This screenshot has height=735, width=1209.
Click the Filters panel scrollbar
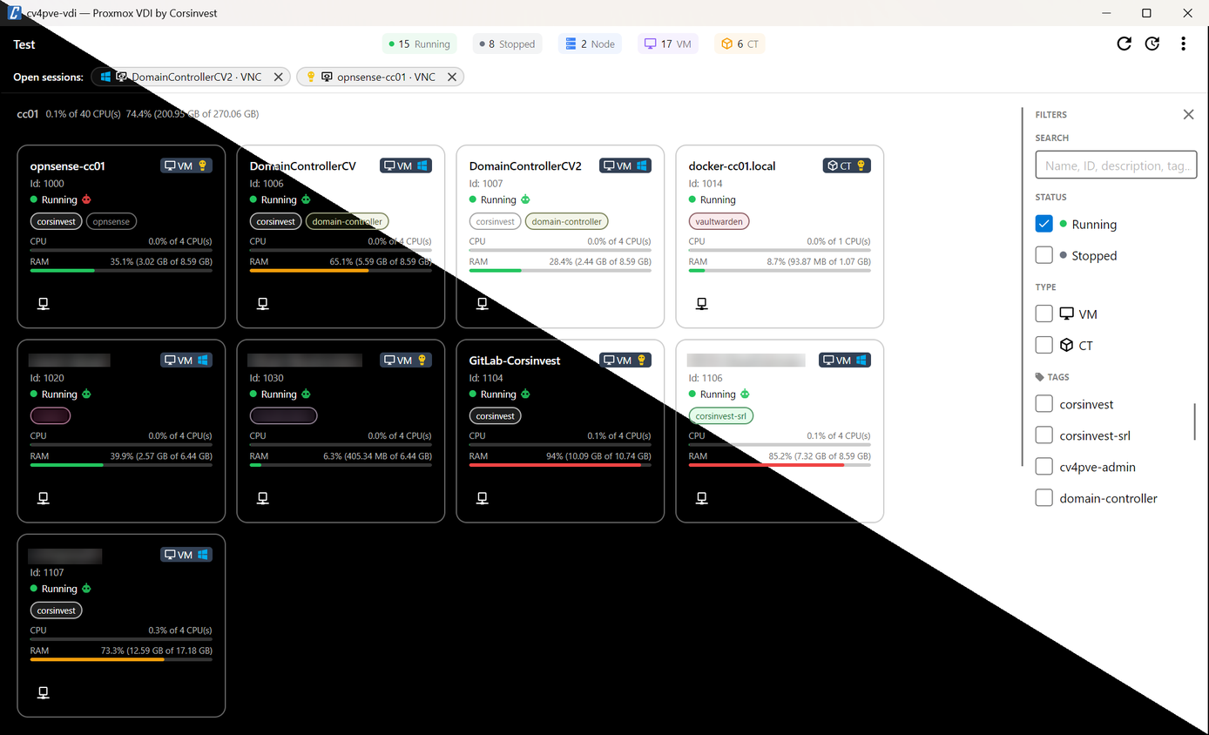[x=1195, y=422]
